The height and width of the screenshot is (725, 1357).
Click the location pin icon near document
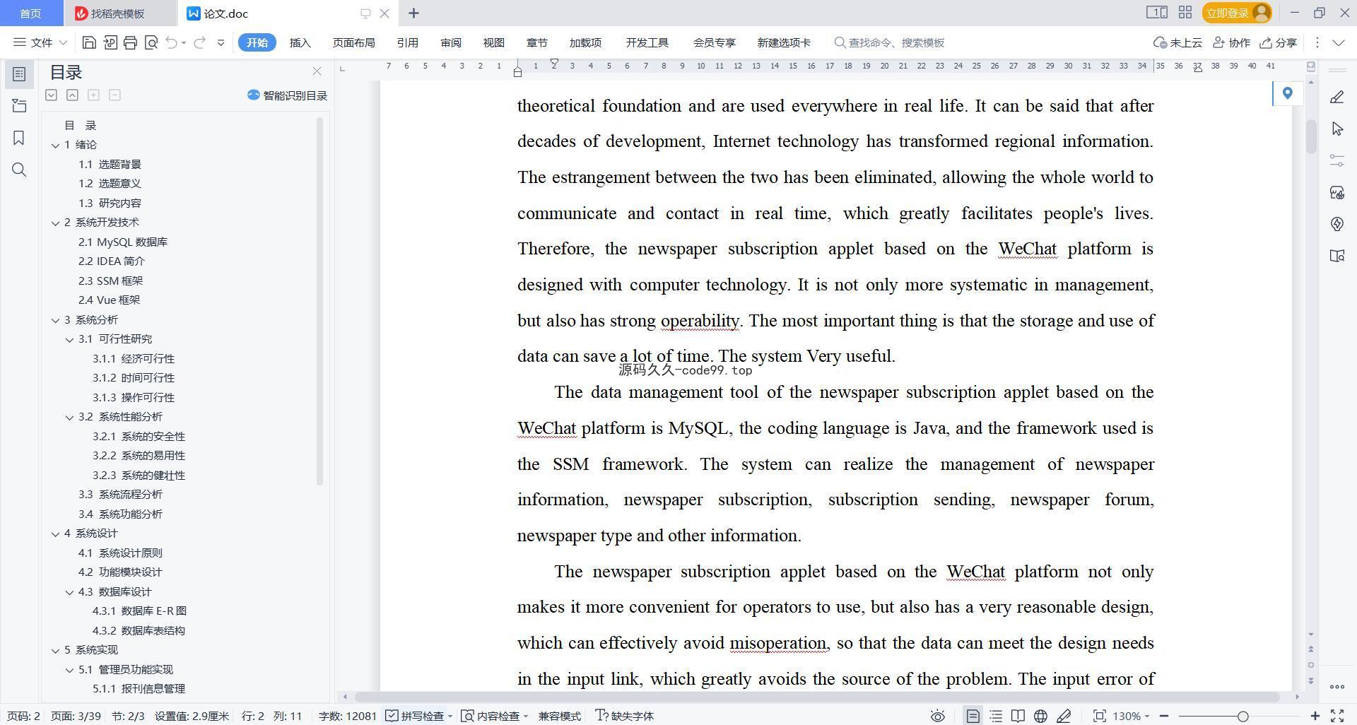pos(1287,93)
